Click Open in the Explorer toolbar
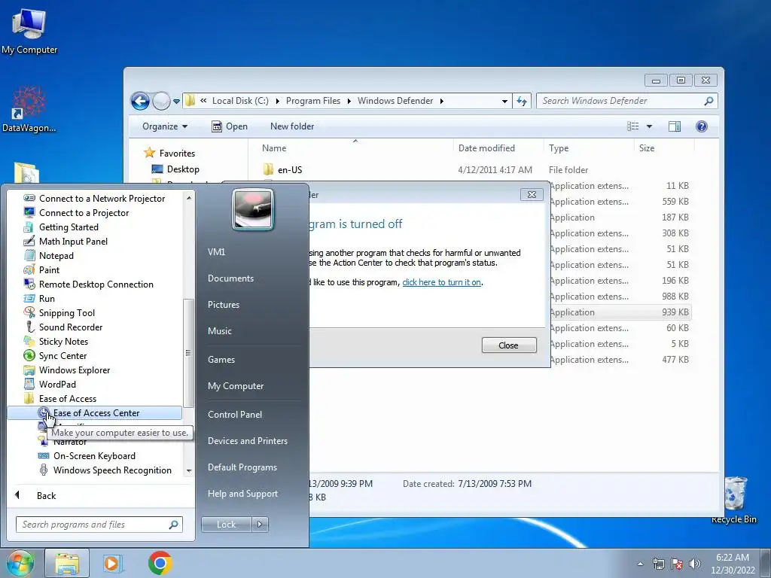Image resolution: width=771 pixels, height=578 pixels. click(230, 126)
